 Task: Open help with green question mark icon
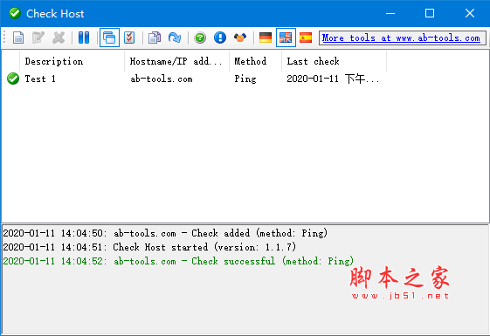tap(200, 38)
